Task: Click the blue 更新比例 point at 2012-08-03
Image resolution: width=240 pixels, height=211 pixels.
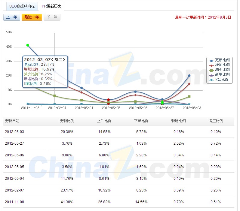Action: pos(189,76)
